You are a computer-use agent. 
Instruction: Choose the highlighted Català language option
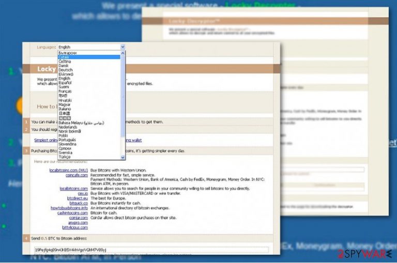click(89, 57)
